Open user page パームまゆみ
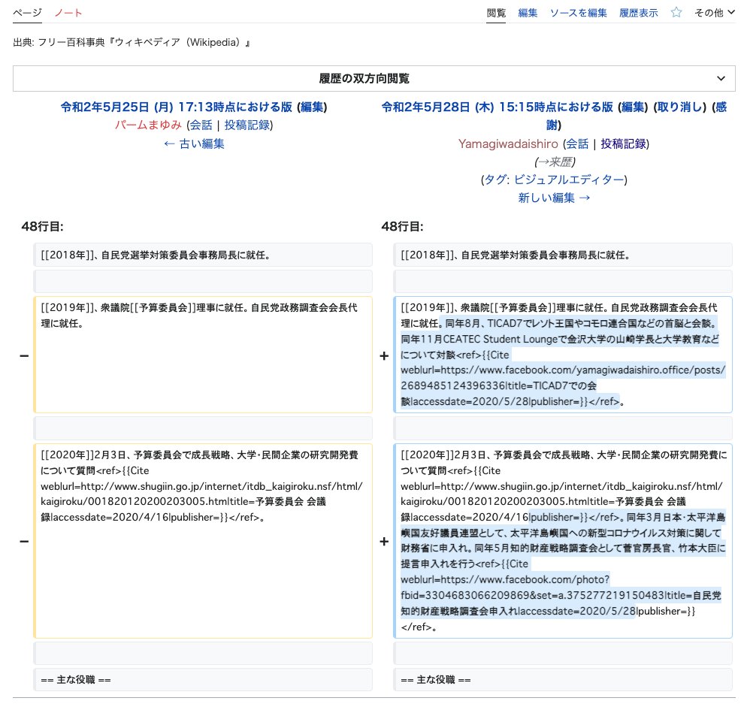The width and height of the screenshot is (744, 704). tap(148, 125)
